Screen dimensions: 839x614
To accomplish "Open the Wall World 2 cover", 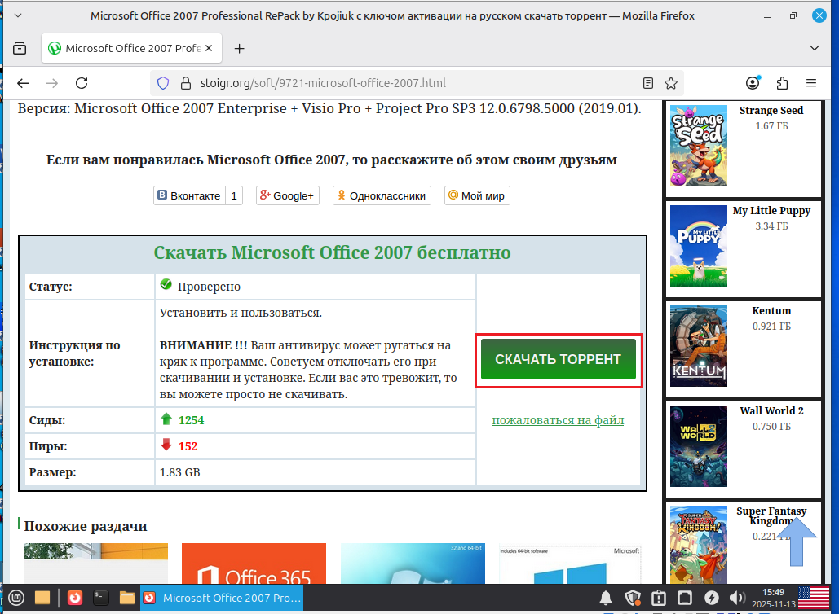I will (x=698, y=446).
